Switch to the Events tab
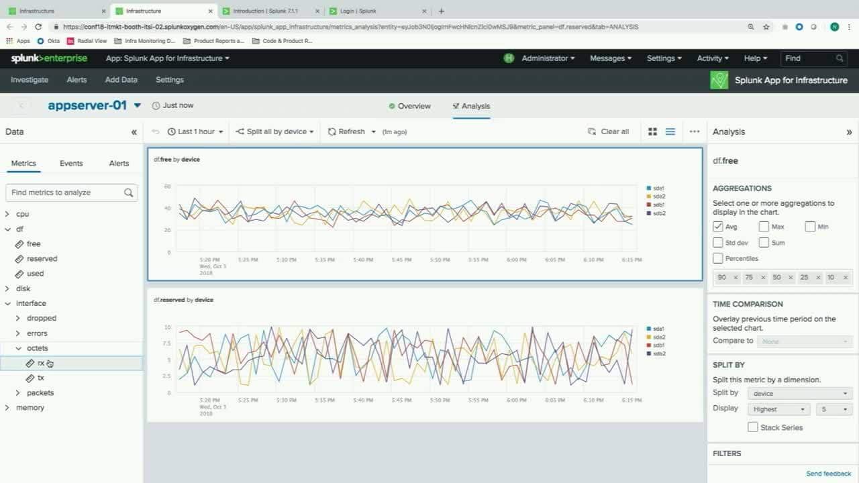 (x=71, y=164)
